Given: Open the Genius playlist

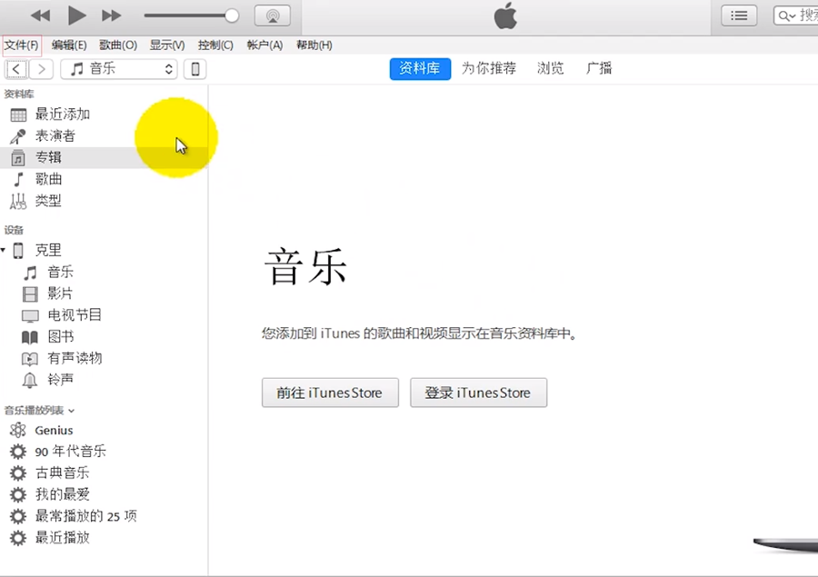Looking at the screenshot, I should (104, 431).
